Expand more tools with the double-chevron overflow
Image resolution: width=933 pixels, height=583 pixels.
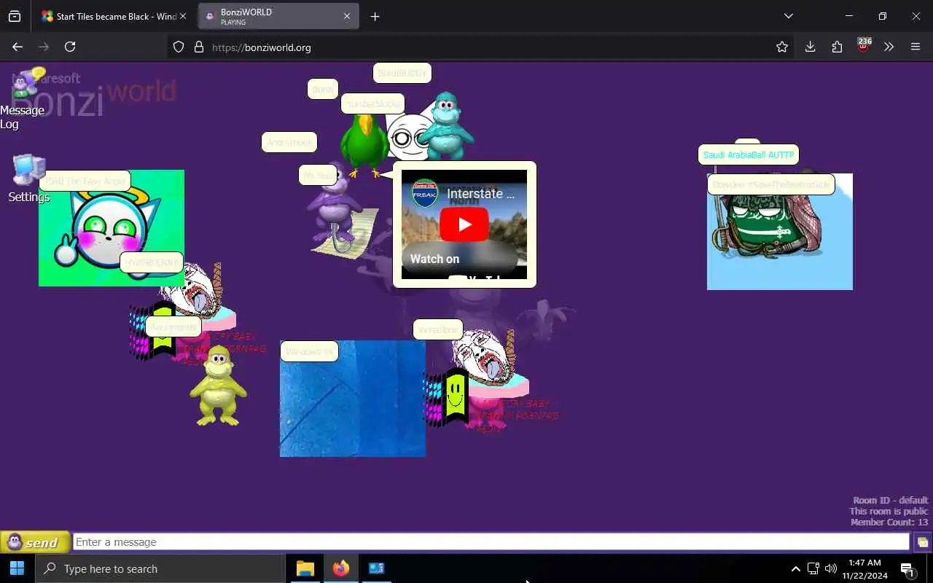(889, 47)
